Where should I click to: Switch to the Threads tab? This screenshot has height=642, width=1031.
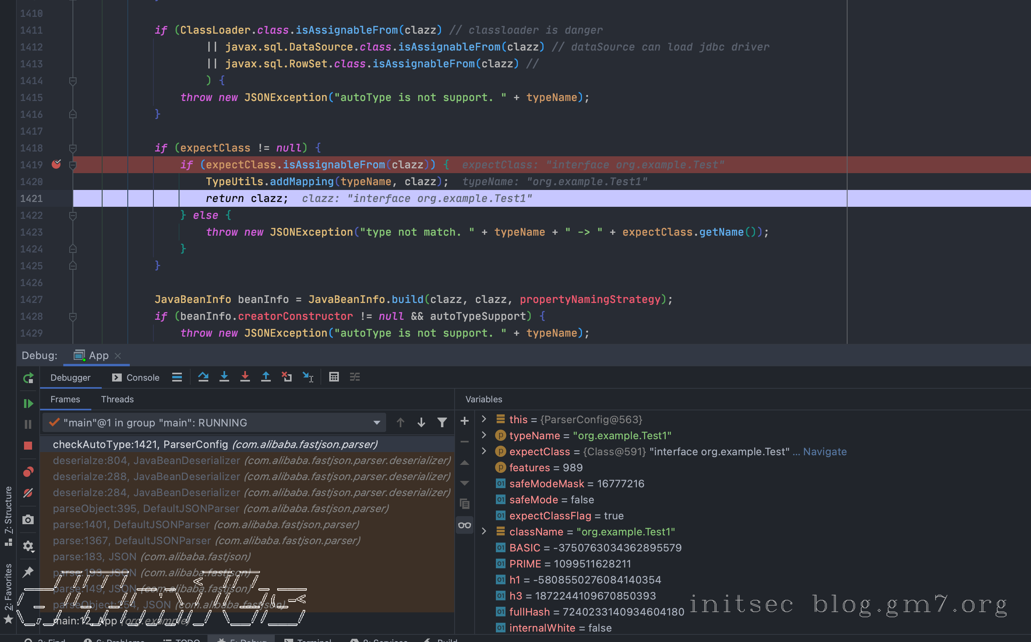tap(117, 399)
